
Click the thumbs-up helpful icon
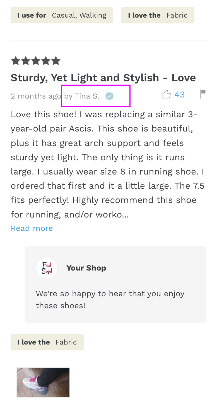coord(166,94)
